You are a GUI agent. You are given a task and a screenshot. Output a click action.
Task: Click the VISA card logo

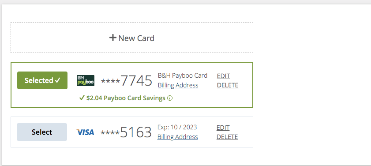tap(85, 132)
